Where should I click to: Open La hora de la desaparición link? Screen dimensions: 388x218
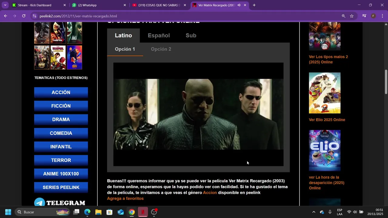(326, 183)
